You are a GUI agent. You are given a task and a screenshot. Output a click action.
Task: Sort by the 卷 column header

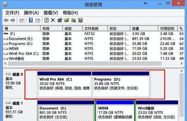[21, 28]
